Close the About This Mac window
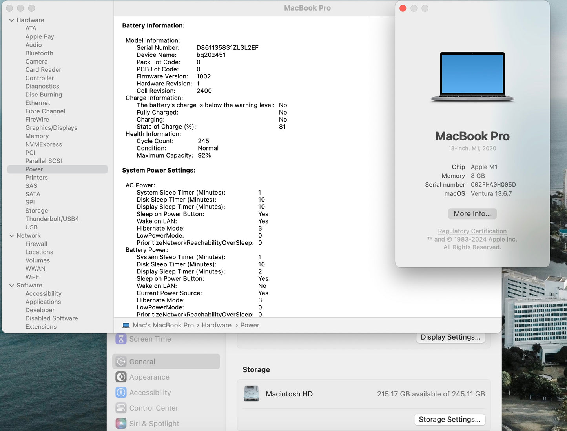This screenshot has height=431, width=567. coord(403,8)
